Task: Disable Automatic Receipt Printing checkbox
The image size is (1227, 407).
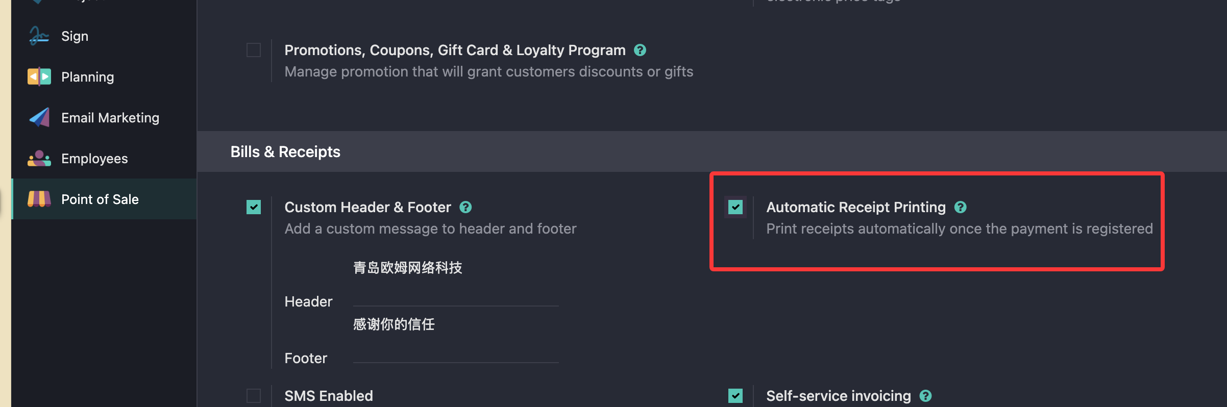Action: 735,207
